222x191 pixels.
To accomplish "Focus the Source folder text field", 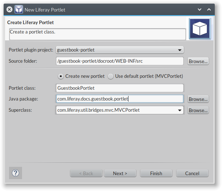I will click(120, 61).
